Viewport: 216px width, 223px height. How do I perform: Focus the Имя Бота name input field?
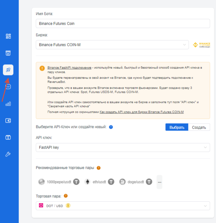(123, 24)
